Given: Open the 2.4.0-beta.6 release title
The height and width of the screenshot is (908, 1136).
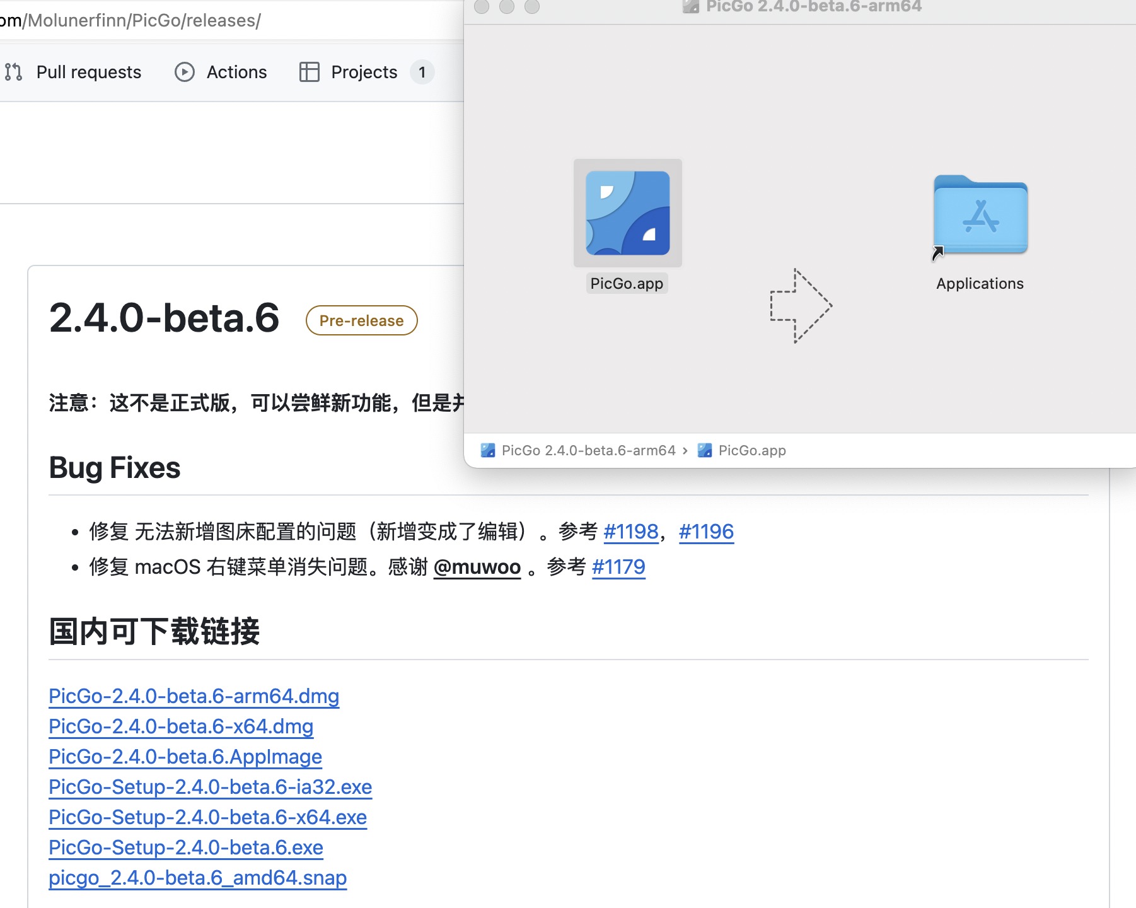Looking at the screenshot, I should 164,317.
